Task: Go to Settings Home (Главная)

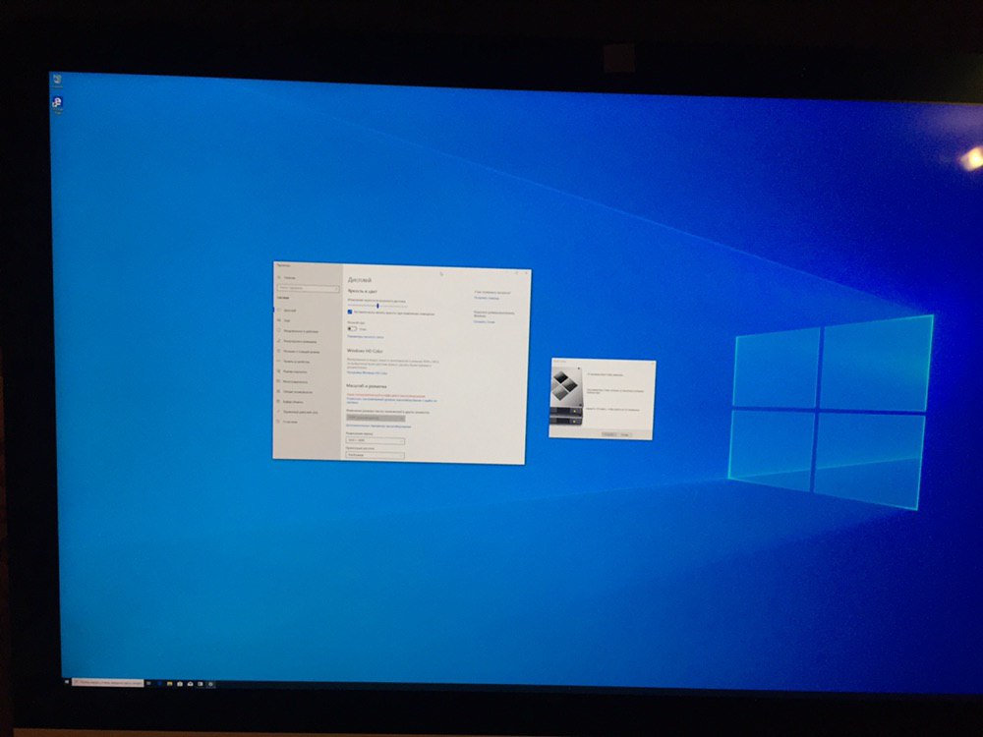Action: (287, 278)
